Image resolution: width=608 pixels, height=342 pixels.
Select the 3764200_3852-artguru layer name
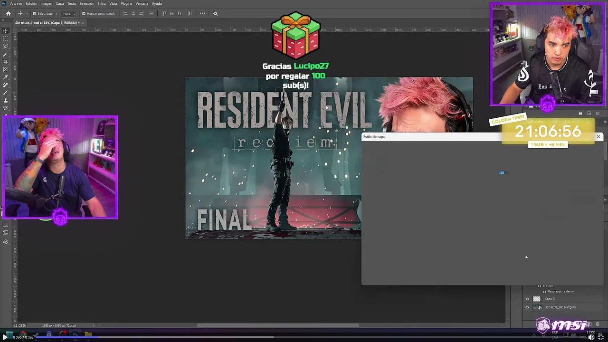560,307
